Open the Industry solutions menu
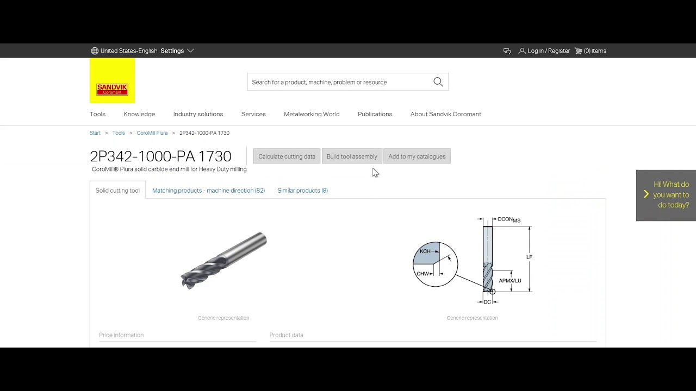This screenshot has width=696, height=391. tap(198, 114)
